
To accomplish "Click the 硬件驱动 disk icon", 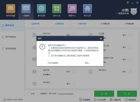I will (x=90, y=71).
